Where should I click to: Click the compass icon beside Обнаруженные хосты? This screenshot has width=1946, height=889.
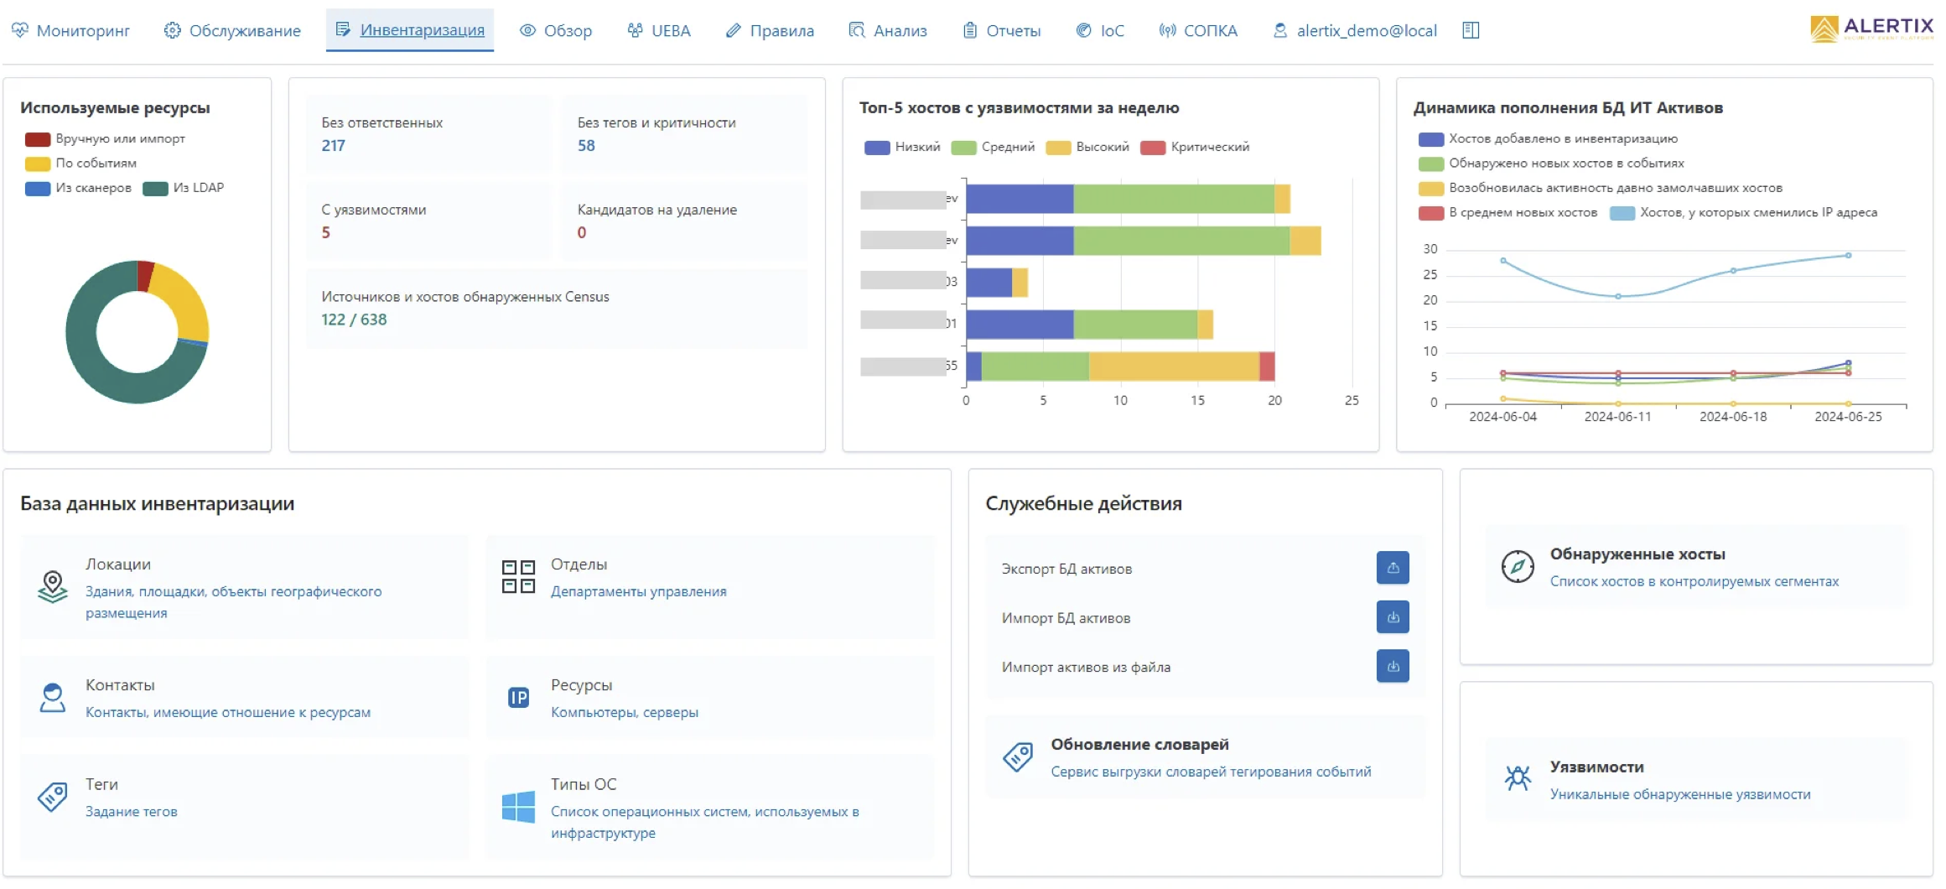pos(1517,567)
